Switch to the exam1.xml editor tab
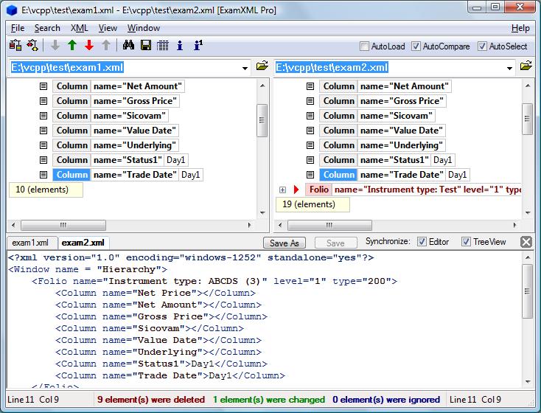541x413 pixels. click(30, 243)
